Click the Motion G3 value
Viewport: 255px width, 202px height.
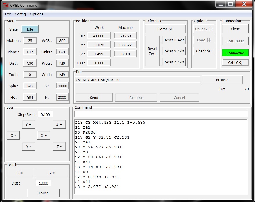(30, 41)
